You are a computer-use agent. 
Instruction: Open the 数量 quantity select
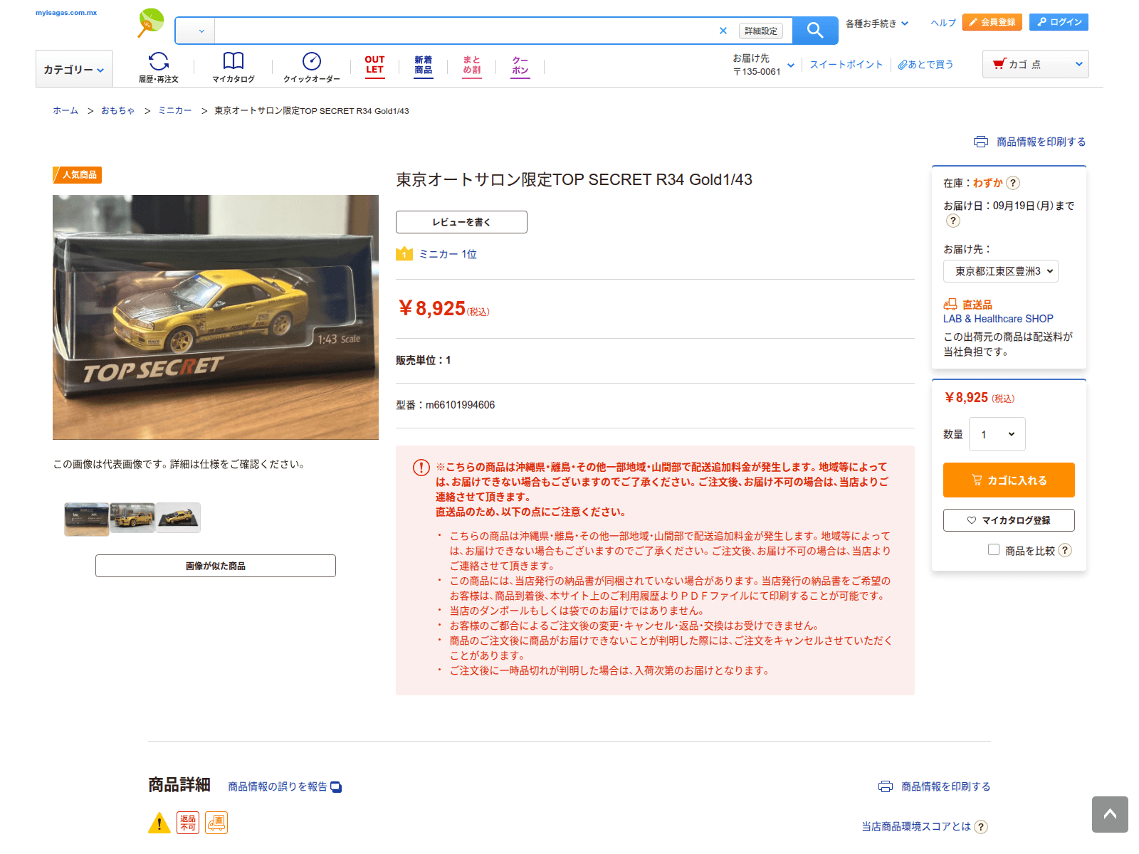point(997,434)
